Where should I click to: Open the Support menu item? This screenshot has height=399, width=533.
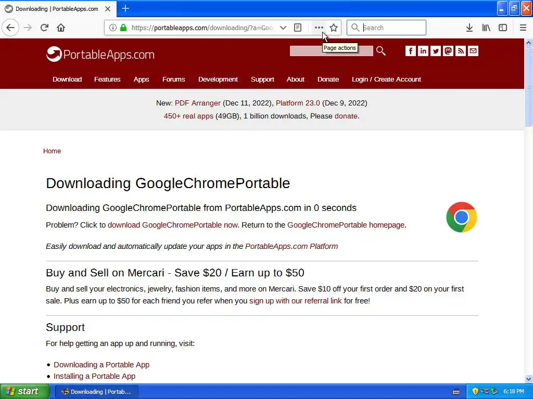pos(262,79)
